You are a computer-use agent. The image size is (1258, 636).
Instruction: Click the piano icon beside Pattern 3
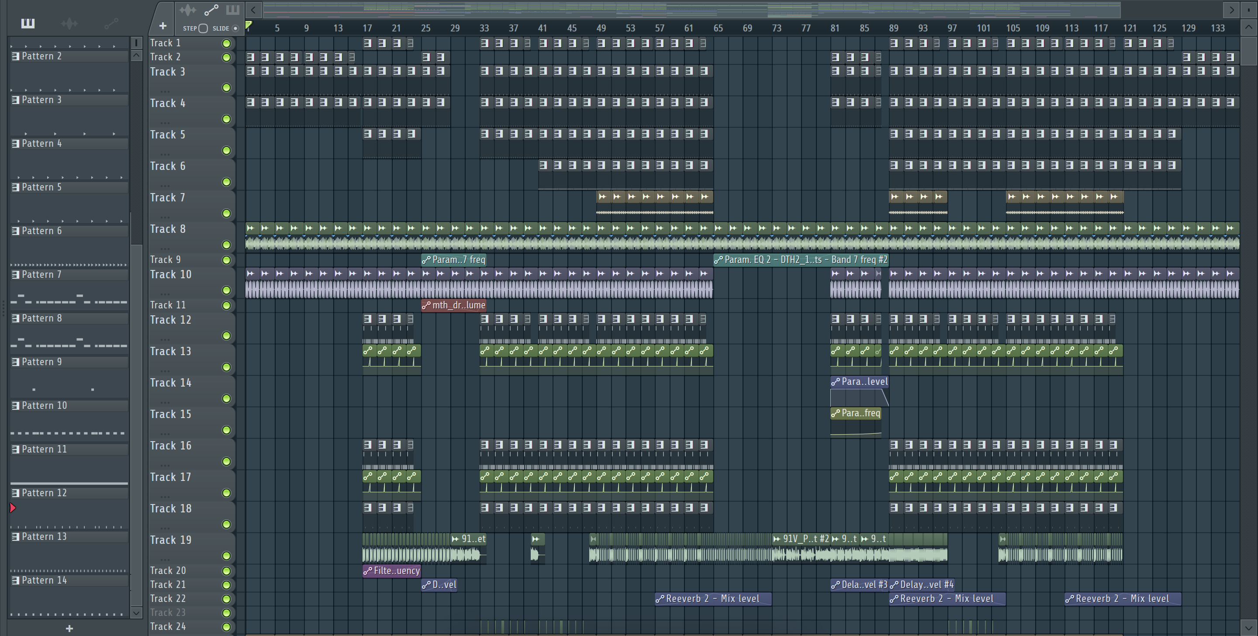pos(16,100)
